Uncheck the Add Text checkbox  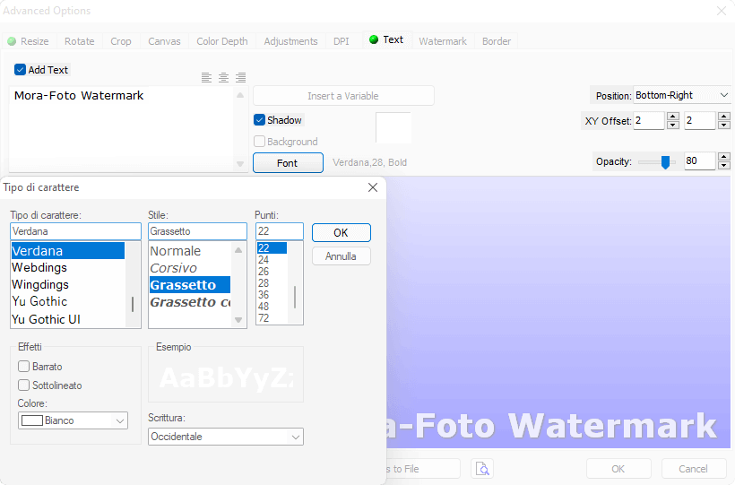click(20, 70)
